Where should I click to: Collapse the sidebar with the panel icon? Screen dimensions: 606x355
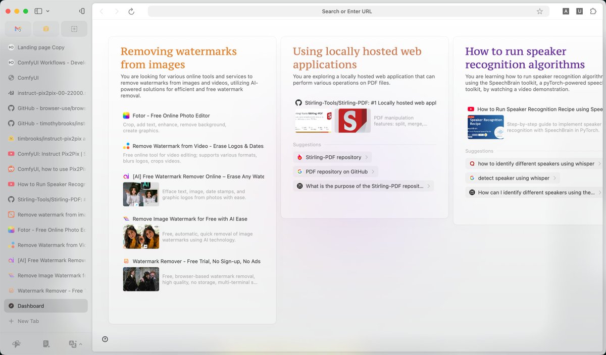click(x=82, y=11)
